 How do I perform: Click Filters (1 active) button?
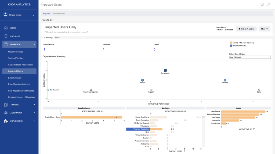[x=246, y=29]
